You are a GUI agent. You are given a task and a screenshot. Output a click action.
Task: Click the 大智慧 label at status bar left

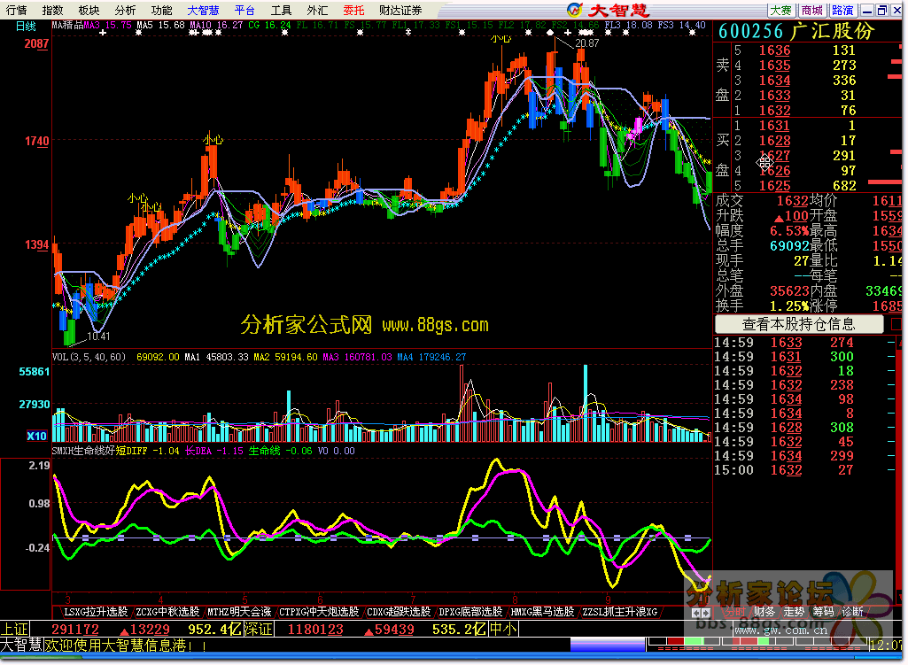(21, 646)
